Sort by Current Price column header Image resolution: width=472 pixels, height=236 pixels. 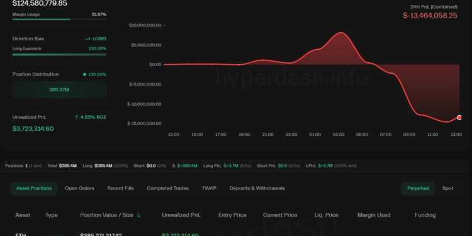coord(280,215)
